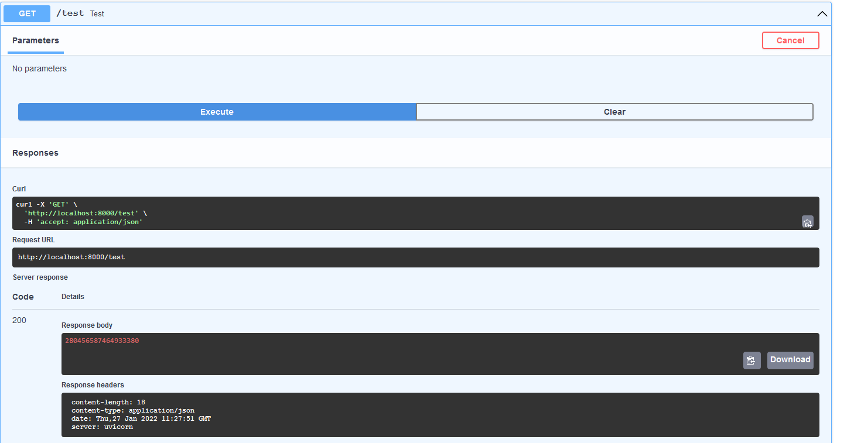Image resolution: width=854 pixels, height=443 pixels.
Task: Download the response body
Action: pos(790,360)
